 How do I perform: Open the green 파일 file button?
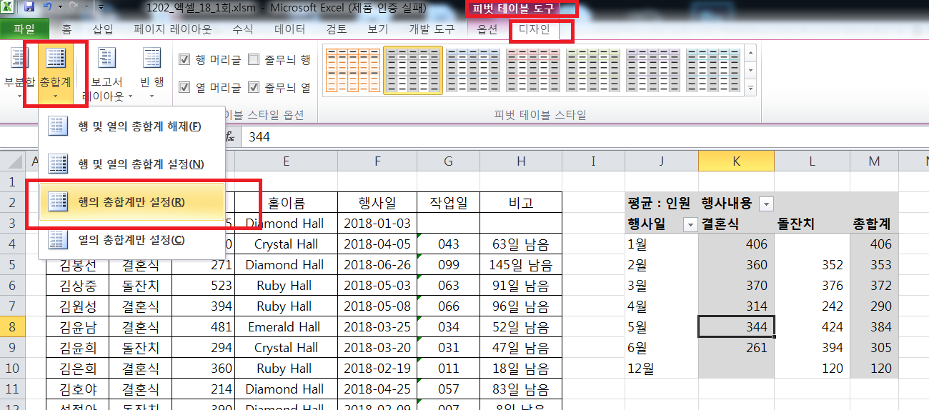coord(24,30)
